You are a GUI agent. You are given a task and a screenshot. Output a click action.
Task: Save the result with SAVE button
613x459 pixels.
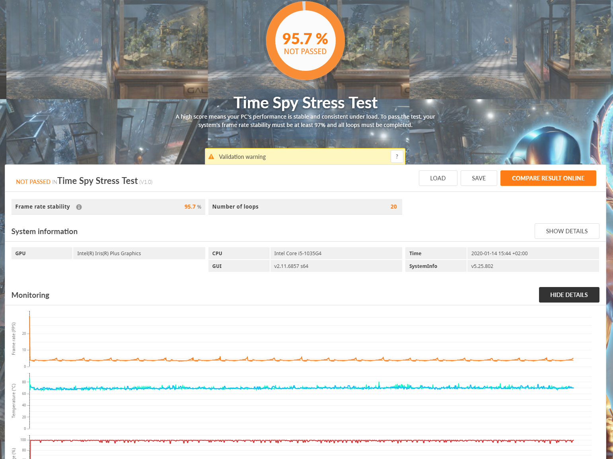tap(479, 178)
